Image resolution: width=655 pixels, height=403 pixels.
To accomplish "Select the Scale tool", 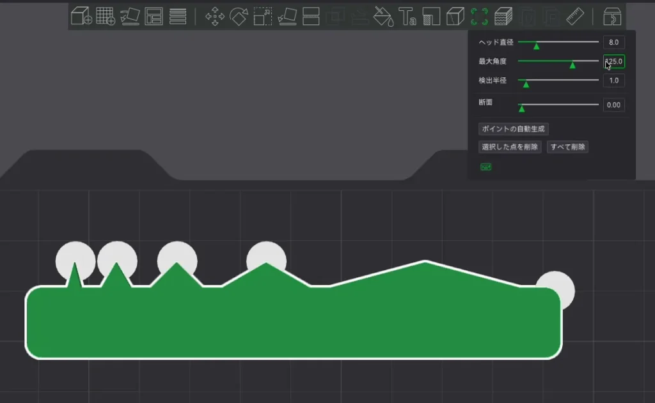I will coord(263,16).
